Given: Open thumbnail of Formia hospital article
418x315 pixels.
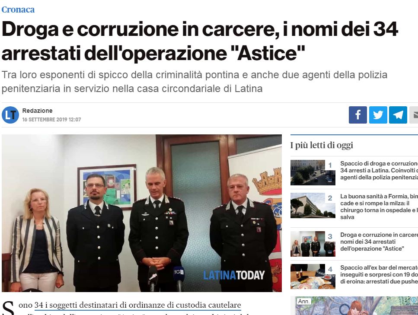Looking at the screenshot, I should coord(313,206).
